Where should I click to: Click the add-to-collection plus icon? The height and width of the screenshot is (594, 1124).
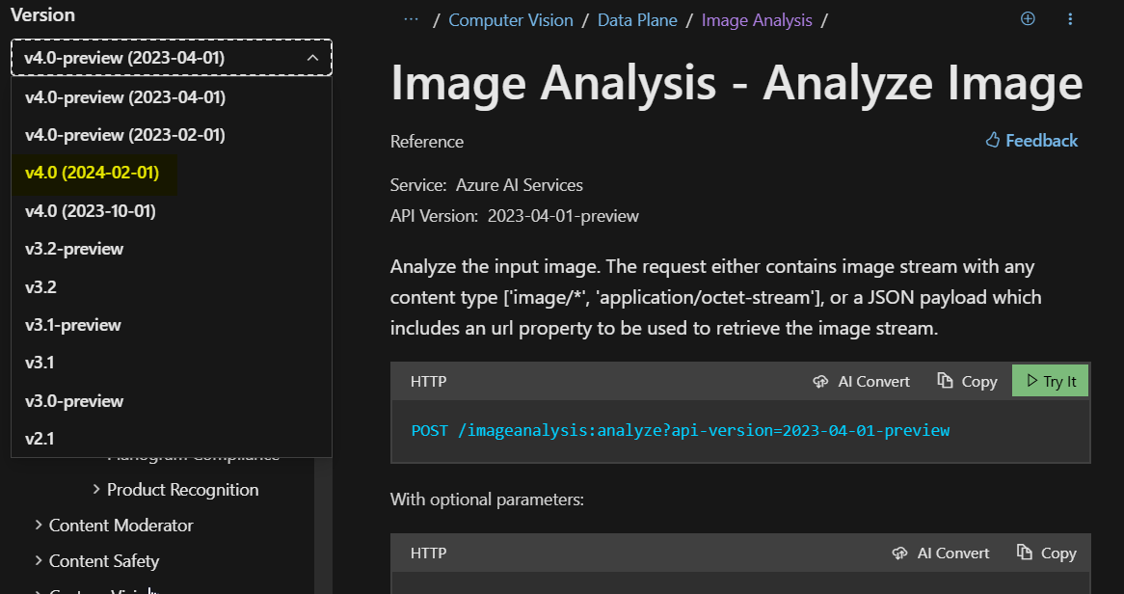click(1028, 18)
